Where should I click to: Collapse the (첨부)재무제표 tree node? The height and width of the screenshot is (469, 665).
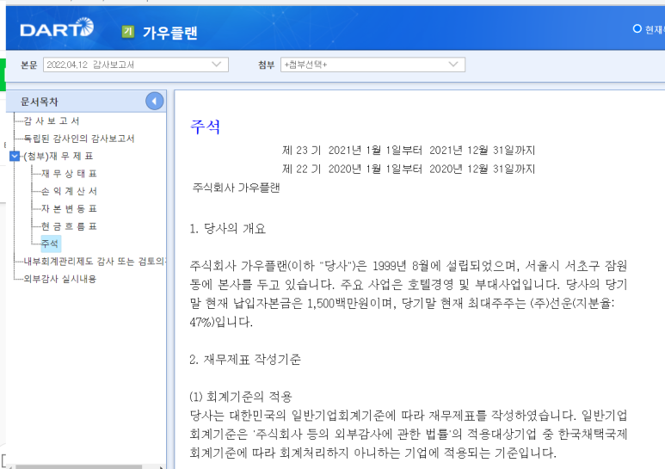tap(15, 156)
